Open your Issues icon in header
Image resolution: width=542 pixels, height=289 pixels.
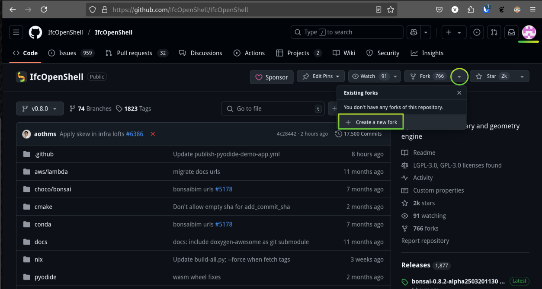click(x=477, y=32)
